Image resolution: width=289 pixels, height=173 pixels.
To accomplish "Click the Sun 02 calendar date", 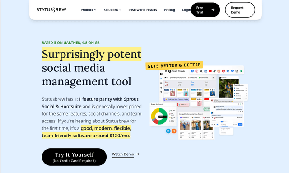I will pos(166,84).
